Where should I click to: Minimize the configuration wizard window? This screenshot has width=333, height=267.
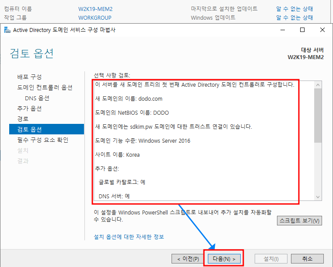(x=283, y=30)
